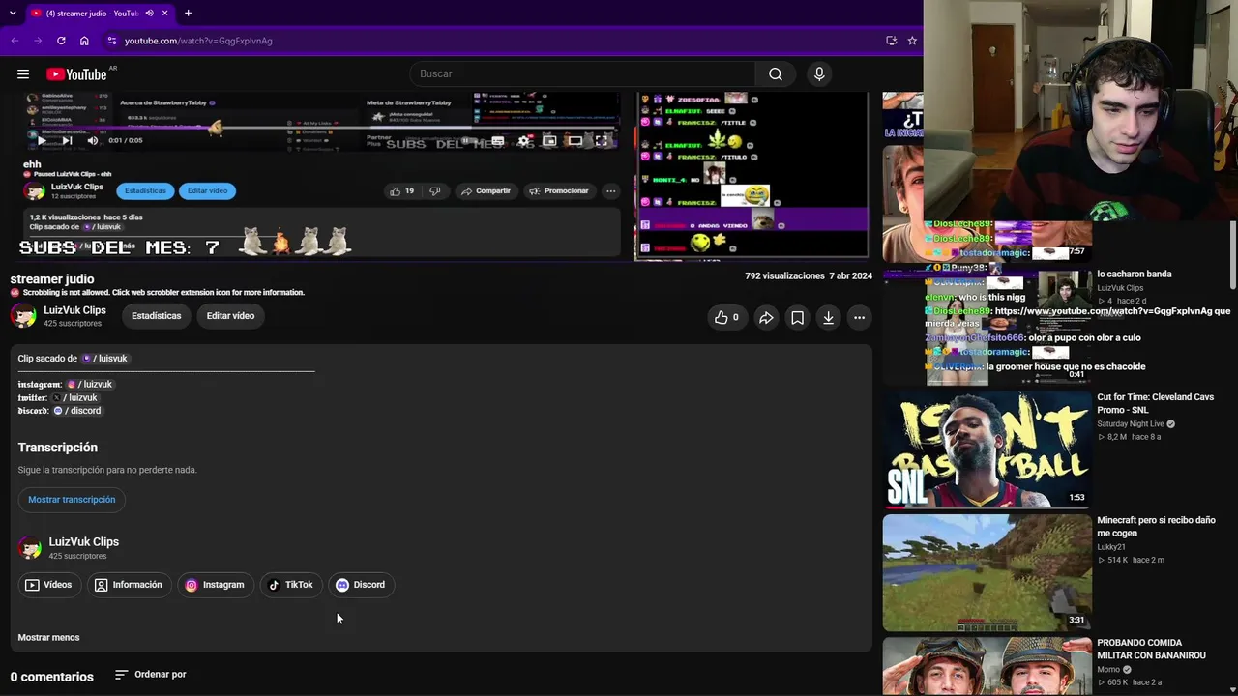Viewport: 1238px width, 696px height.
Task: Seek on the video progress bar
Action: pyautogui.click(x=324, y=128)
